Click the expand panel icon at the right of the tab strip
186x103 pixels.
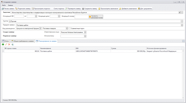(x=183, y=41)
